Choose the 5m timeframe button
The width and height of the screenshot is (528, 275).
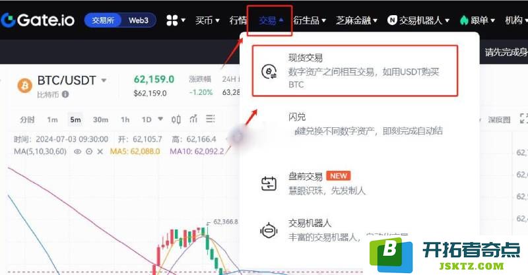[75, 119]
